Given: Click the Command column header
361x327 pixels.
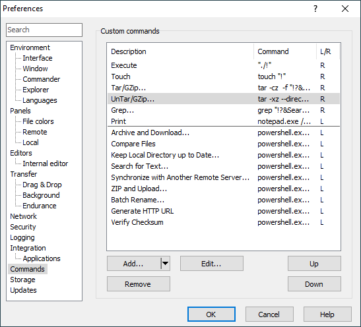Looking at the screenshot, I should point(285,51).
